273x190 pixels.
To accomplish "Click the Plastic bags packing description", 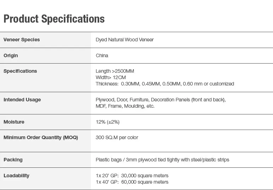I will 162,160.
